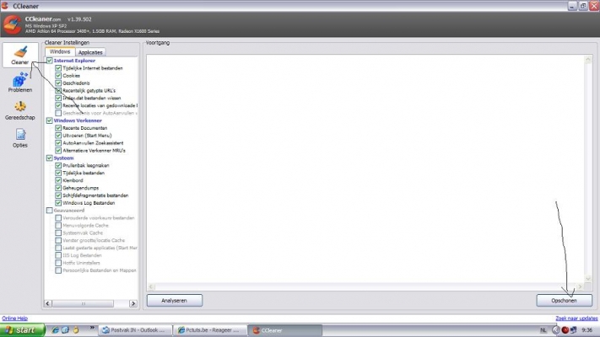The width and height of the screenshot is (600, 337).
Task: Toggle Recentelijk getypte URL's checkbox
Action: 58,90
